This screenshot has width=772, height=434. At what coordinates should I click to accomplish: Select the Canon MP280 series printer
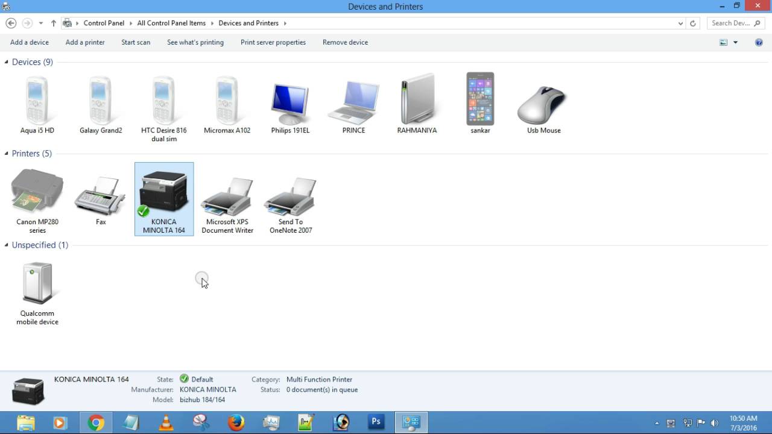(37, 200)
